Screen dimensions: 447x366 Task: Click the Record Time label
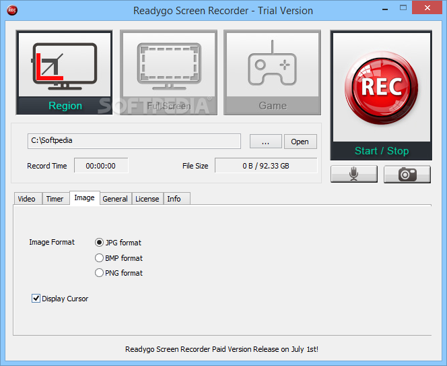pyautogui.click(x=46, y=166)
